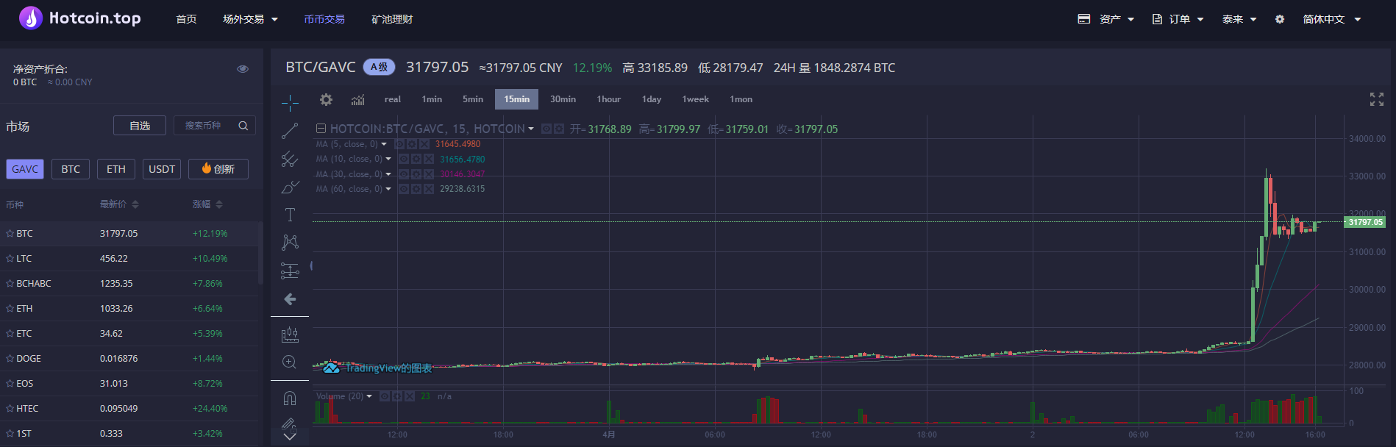This screenshot has height=447, width=1396.
Task: Favorite ETH with its star
Action: click(10, 308)
